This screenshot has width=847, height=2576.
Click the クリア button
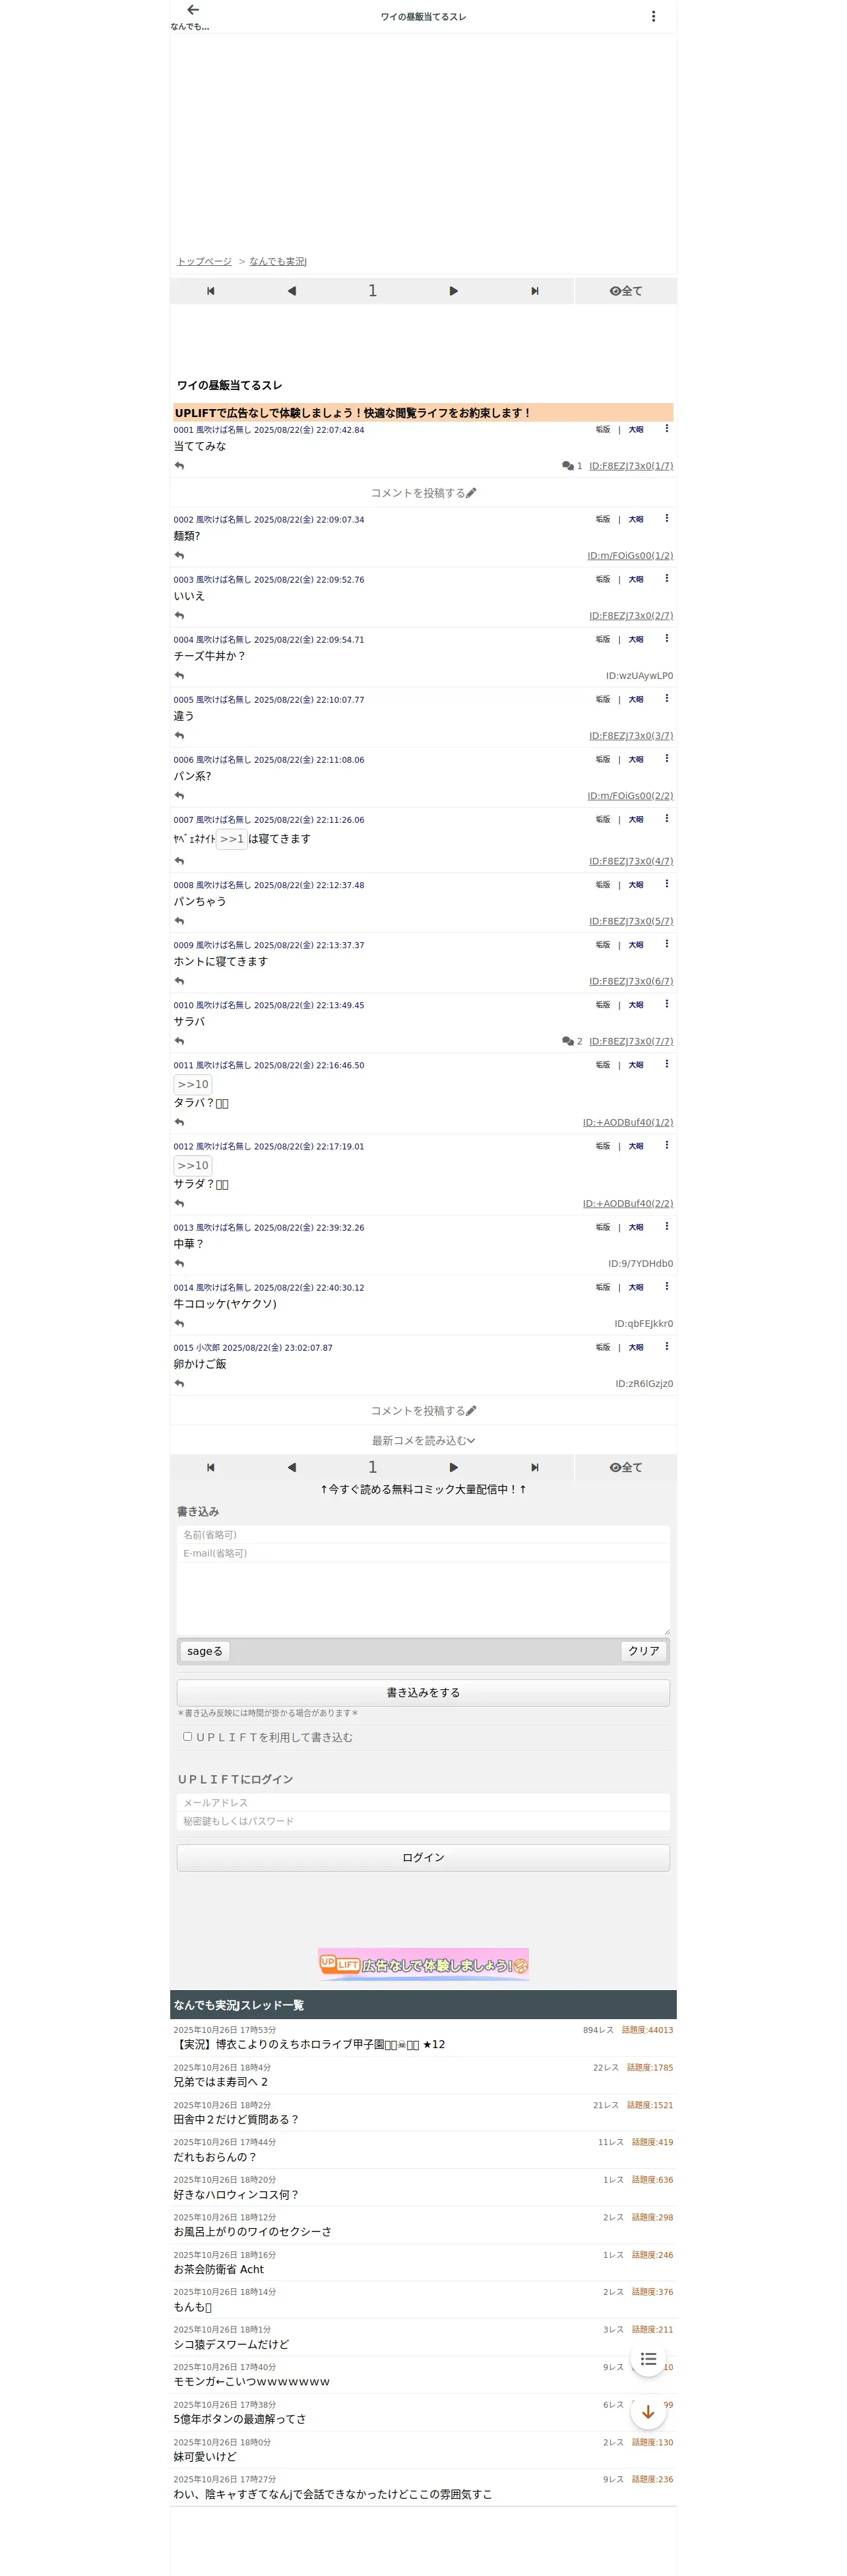pos(644,1651)
